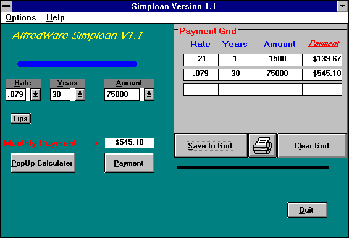Select grid cell showing $545.10
This screenshot has width=349, height=238.
point(322,75)
